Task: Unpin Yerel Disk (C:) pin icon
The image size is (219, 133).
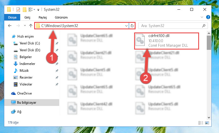Action: tap(57, 43)
